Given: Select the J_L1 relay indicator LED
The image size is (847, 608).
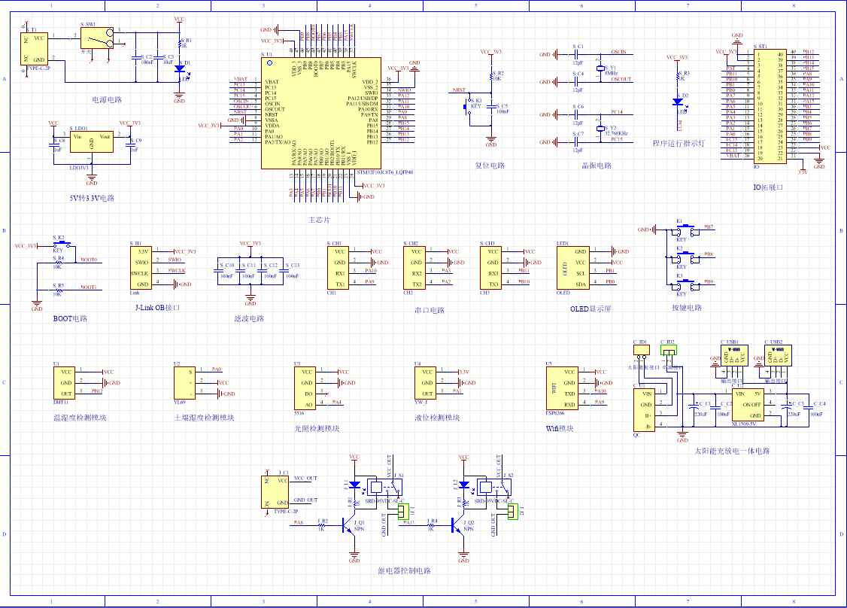Looking at the screenshot, I should [x=354, y=485].
